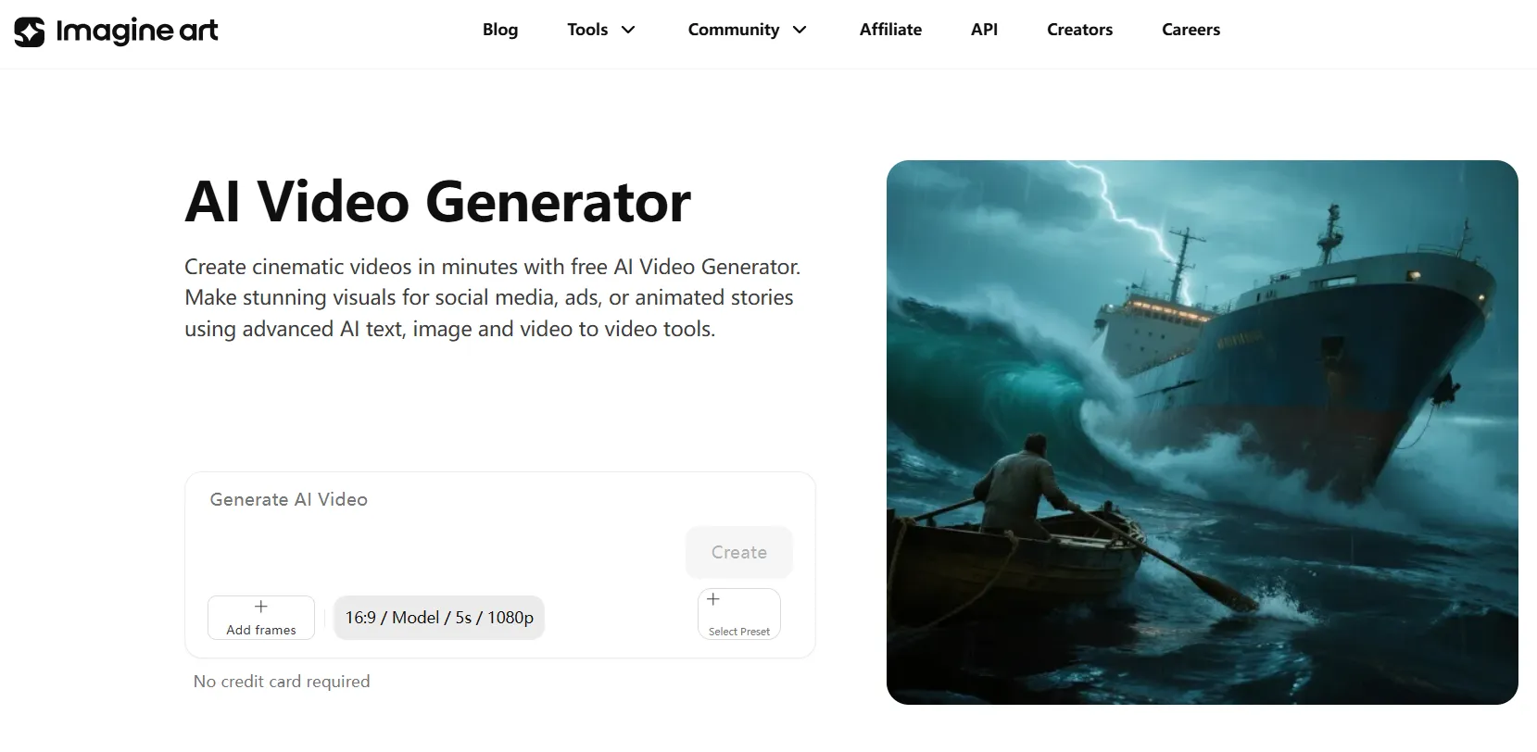Click the AI Video Generator heading
The width and height of the screenshot is (1537, 752).
pos(437,201)
